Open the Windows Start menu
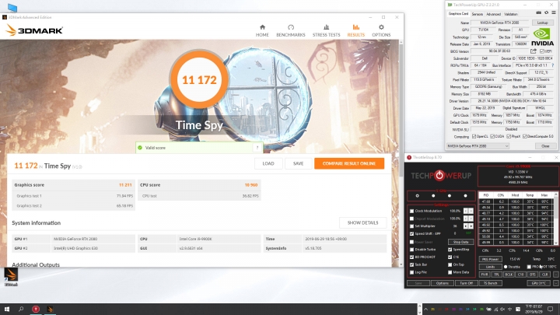Screen dimensions: 560x315 point(7,309)
